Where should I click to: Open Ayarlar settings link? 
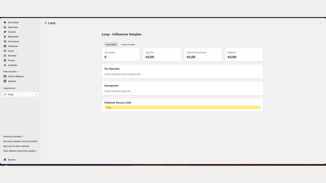pyautogui.click(x=12, y=159)
